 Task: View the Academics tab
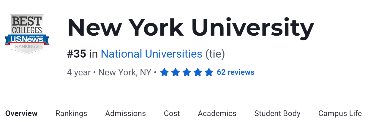217,113
